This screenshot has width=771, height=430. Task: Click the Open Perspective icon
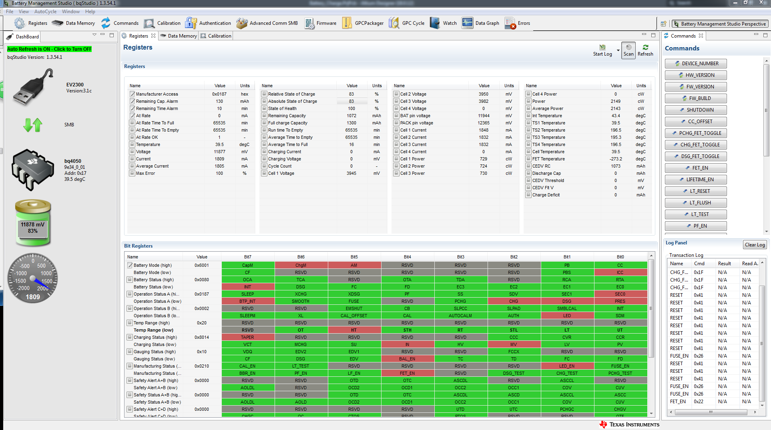[663, 24]
